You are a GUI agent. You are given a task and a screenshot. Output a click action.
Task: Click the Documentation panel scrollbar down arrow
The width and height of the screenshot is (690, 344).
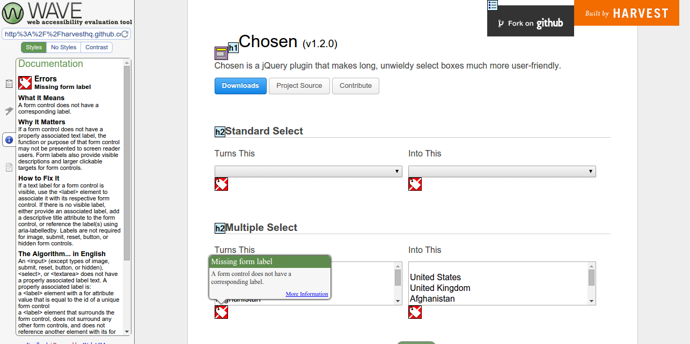pos(127,332)
